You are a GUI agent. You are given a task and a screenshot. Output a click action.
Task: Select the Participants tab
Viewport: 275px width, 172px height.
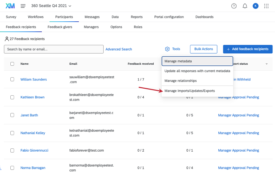point(64,17)
